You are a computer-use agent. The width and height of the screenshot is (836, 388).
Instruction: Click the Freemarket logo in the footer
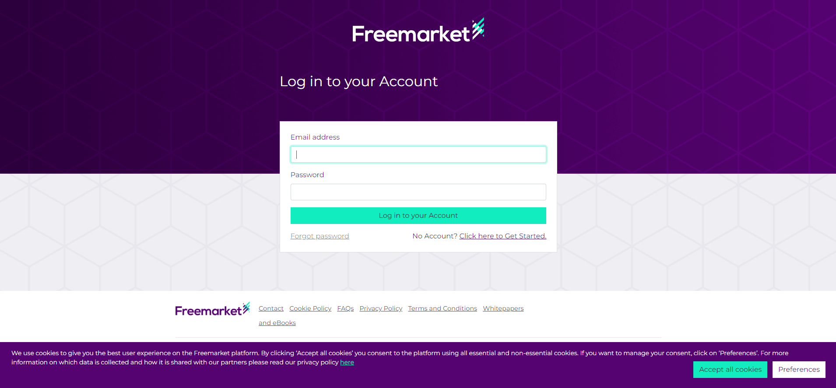click(x=213, y=309)
